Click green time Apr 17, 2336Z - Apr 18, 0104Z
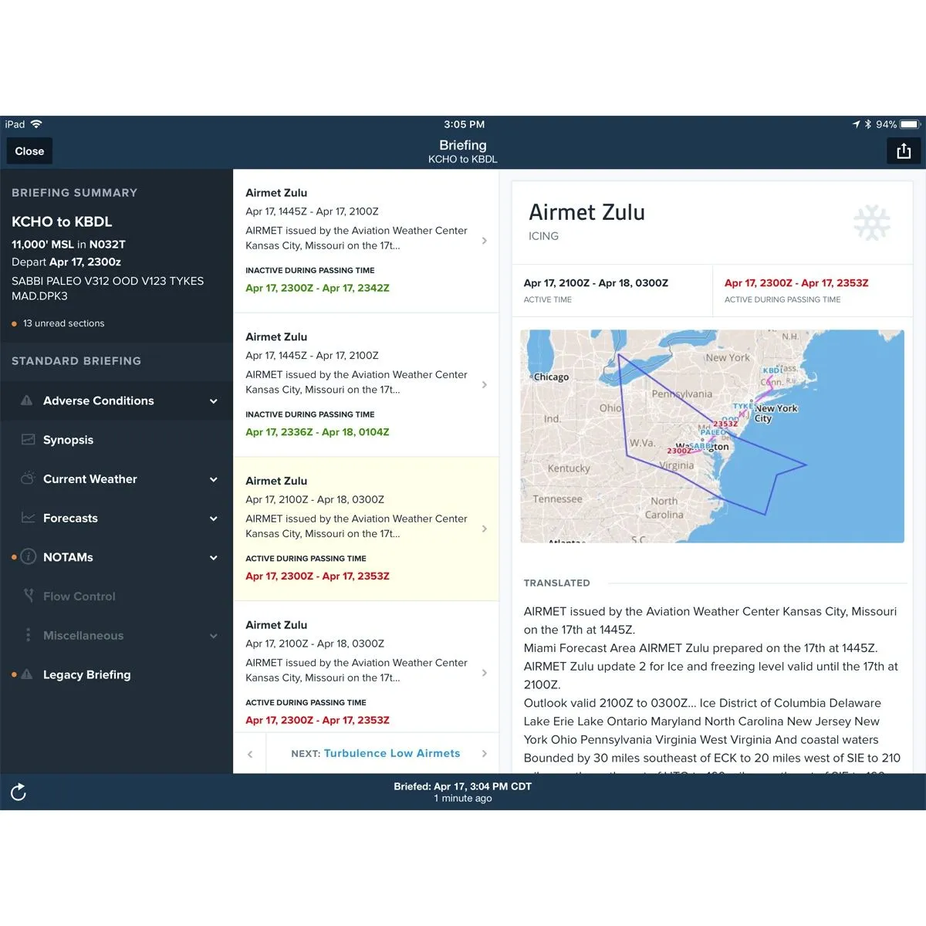Viewport: 926px width, 926px height. (317, 432)
